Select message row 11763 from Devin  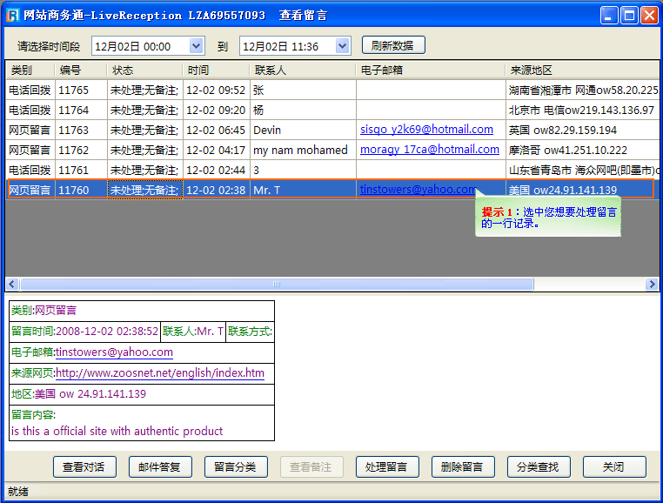tap(73, 130)
